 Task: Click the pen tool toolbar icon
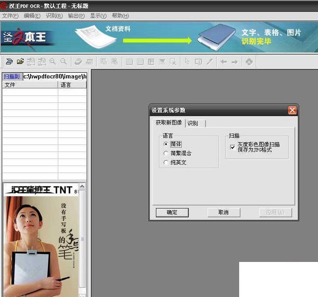tap(209, 62)
